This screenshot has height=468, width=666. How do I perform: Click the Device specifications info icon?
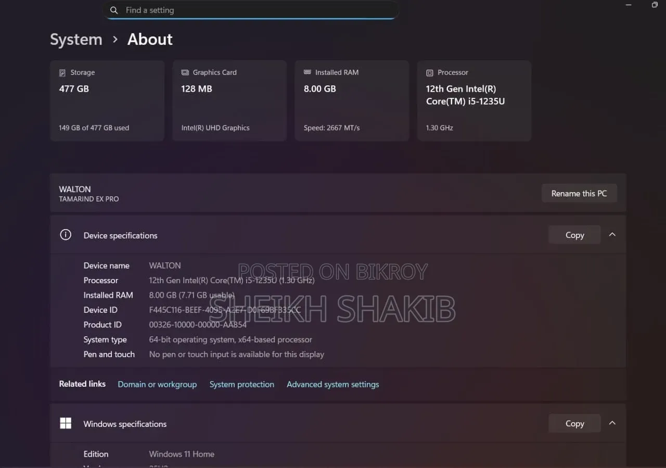pyautogui.click(x=66, y=235)
